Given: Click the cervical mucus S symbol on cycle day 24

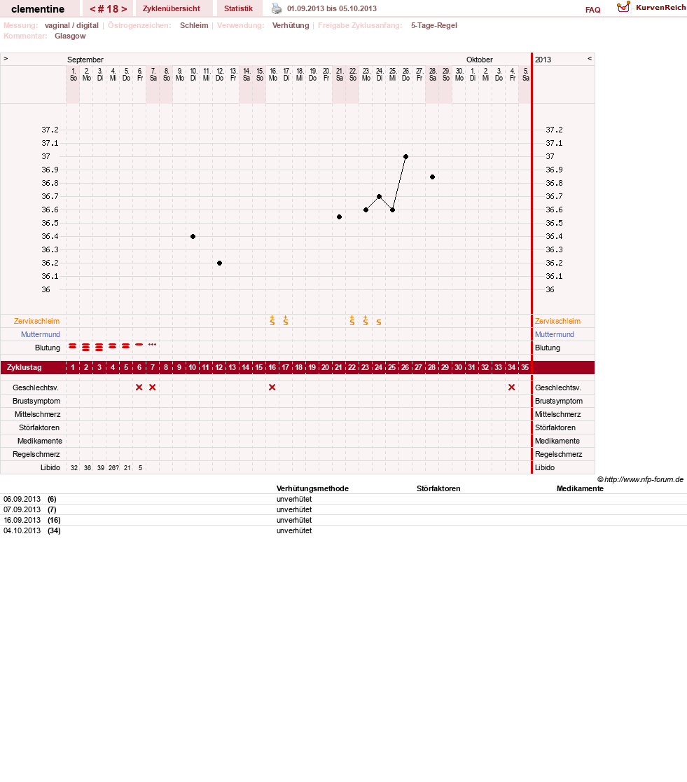Looking at the screenshot, I should pos(379,322).
